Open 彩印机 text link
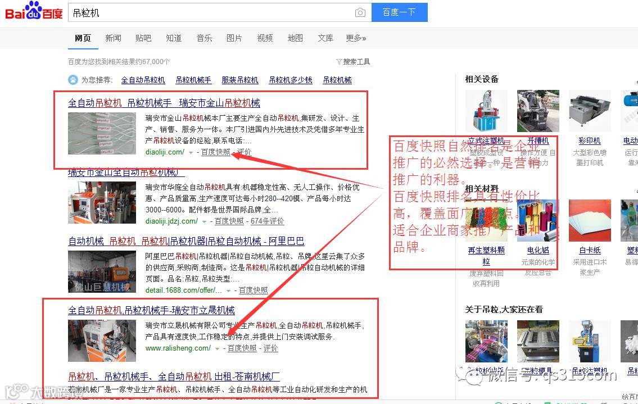The image size is (638, 404). [x=590, y=141]
